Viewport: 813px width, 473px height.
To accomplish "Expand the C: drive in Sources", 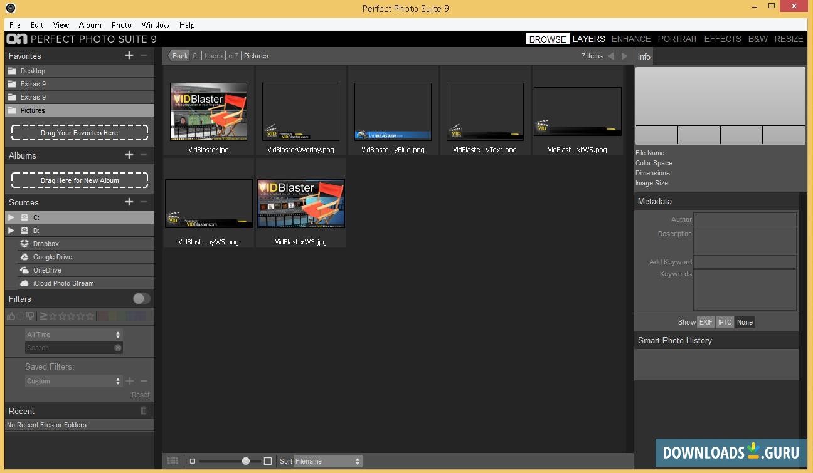I will pyautogui.click(x=11, y=217).
